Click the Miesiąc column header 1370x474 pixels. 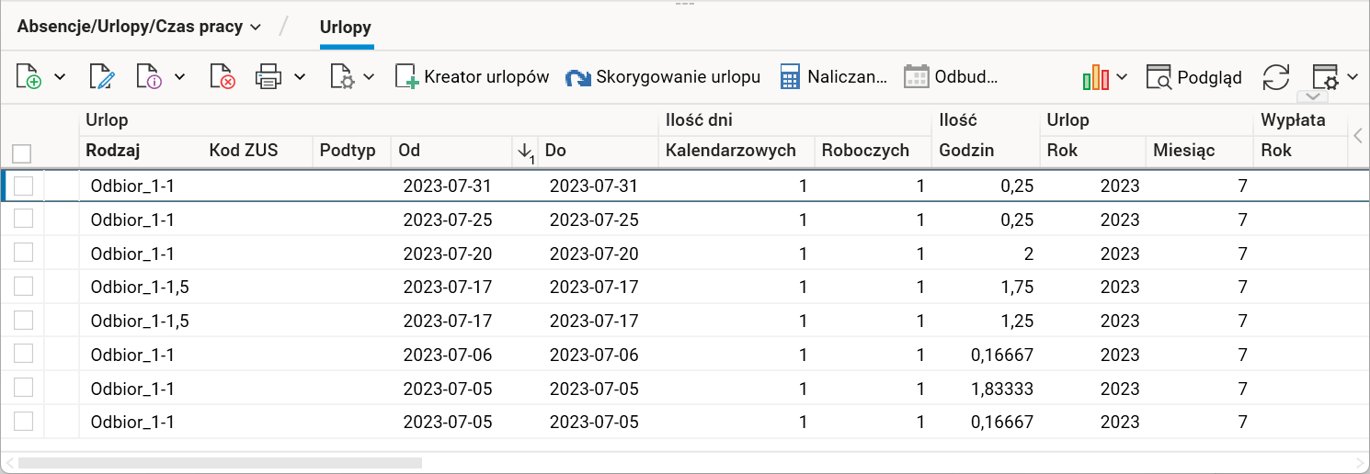click(x=1184, y=151)
